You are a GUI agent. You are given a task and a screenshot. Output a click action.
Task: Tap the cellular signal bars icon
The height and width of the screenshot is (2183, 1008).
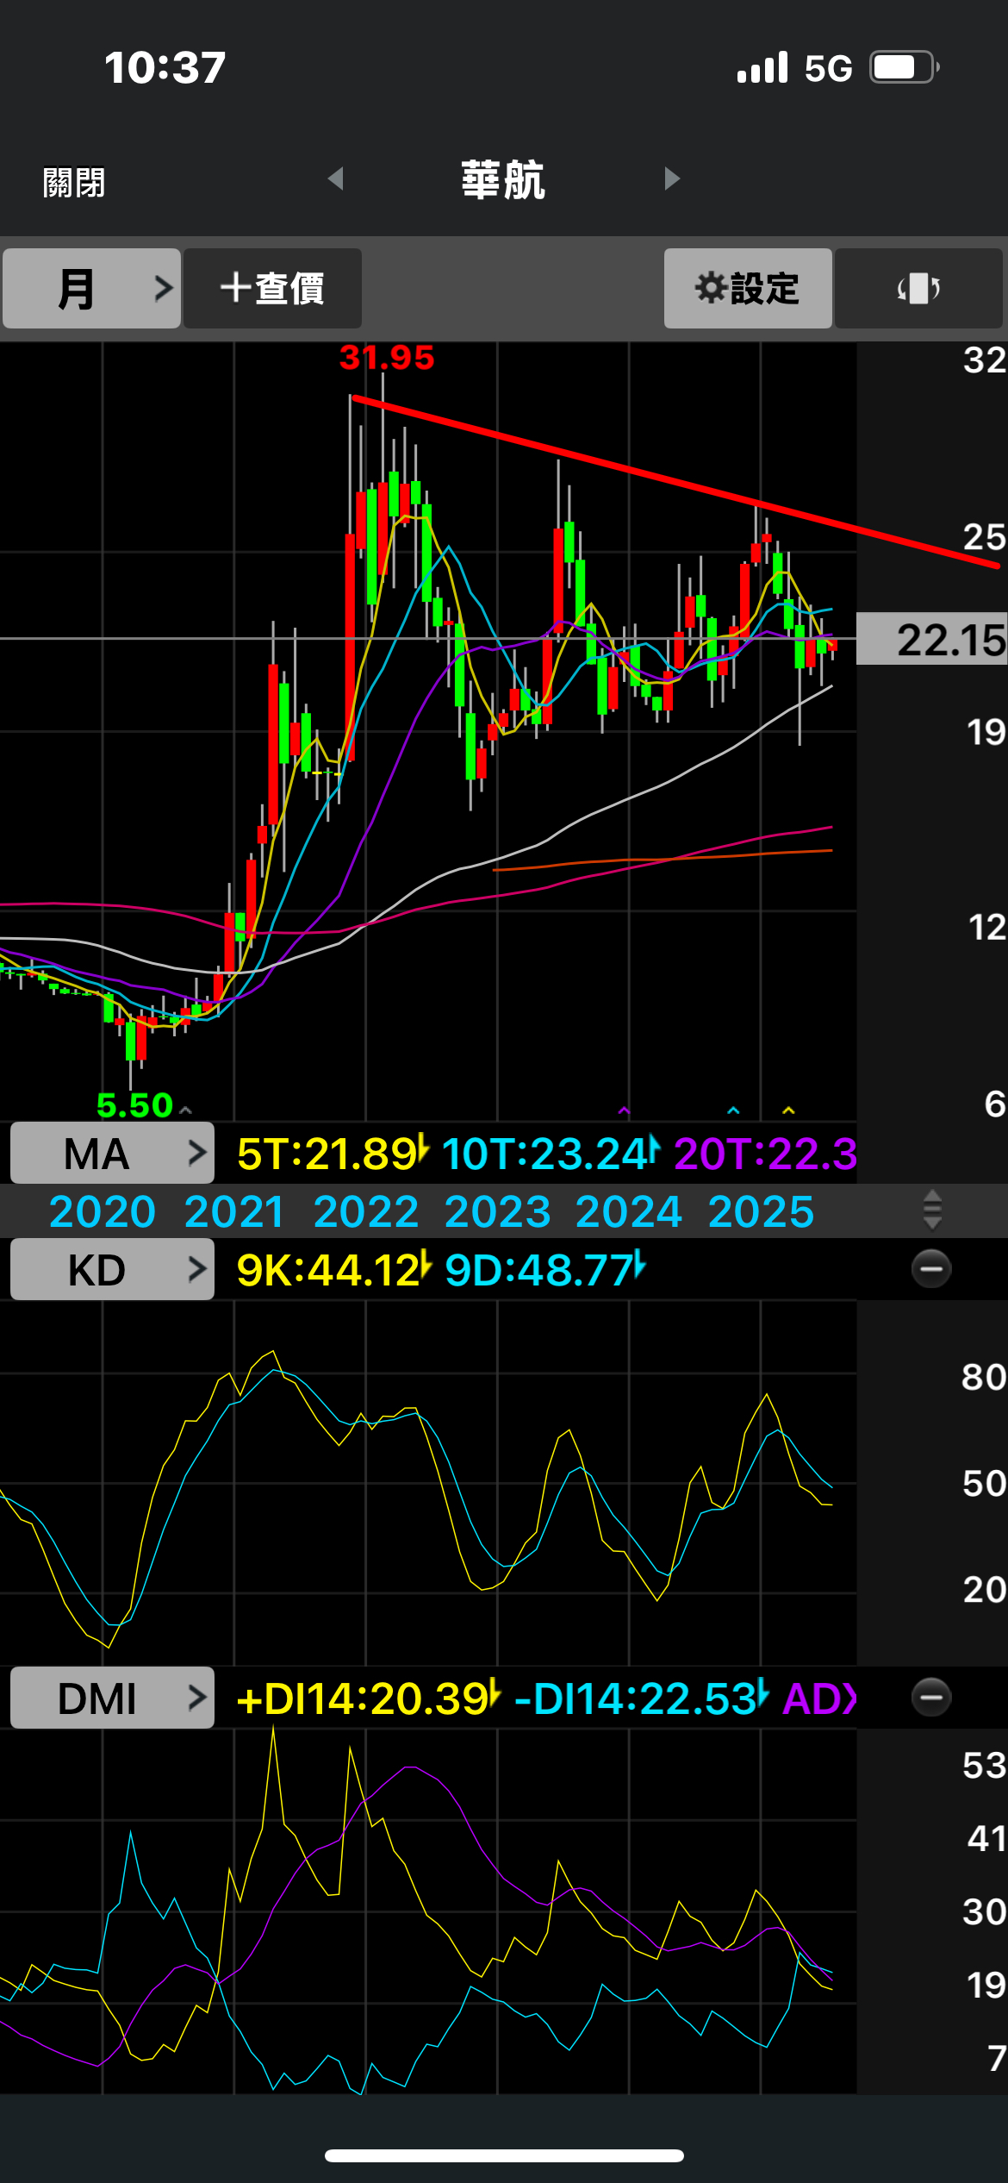tap(762, 67)
